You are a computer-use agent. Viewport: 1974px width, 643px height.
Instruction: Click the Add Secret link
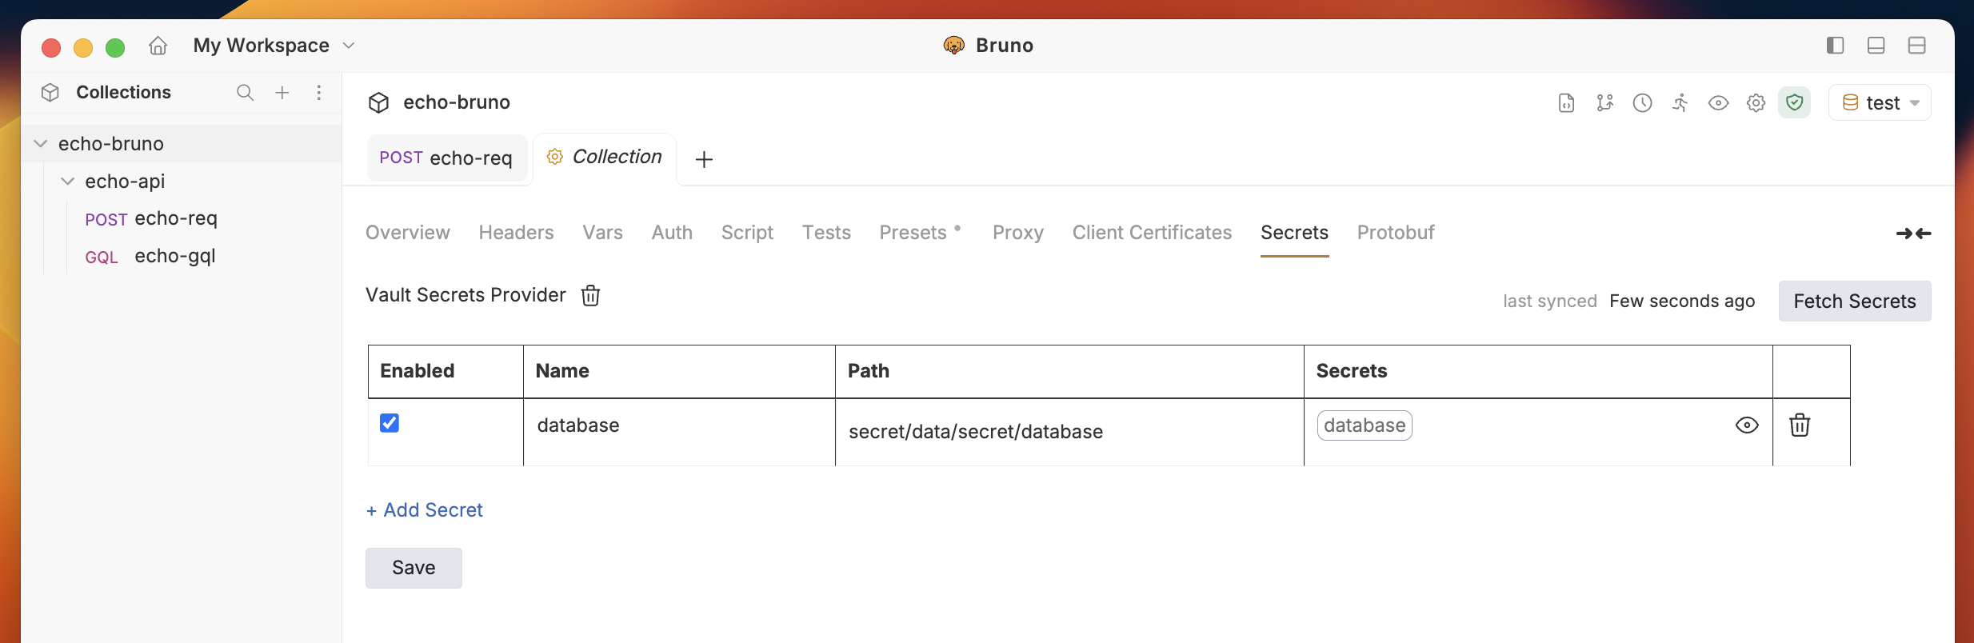tap(425, 510)
